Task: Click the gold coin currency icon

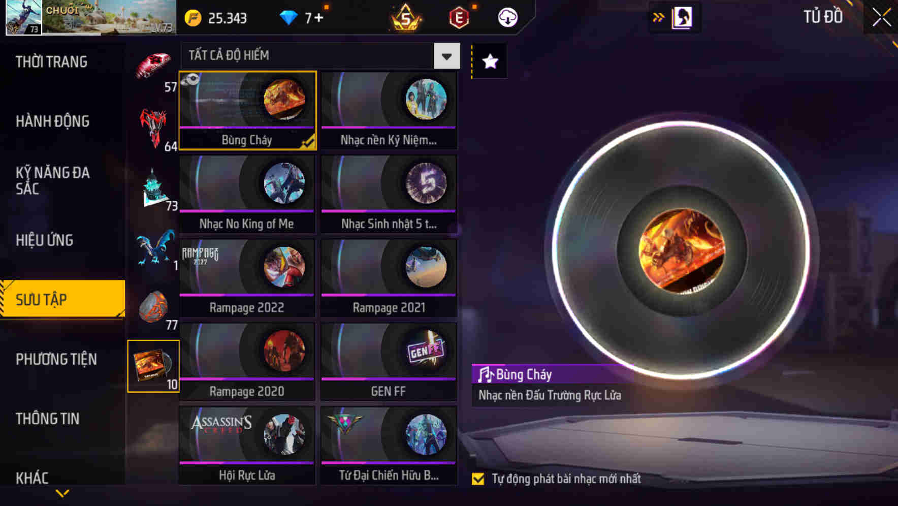Action: tap(193, 18)
